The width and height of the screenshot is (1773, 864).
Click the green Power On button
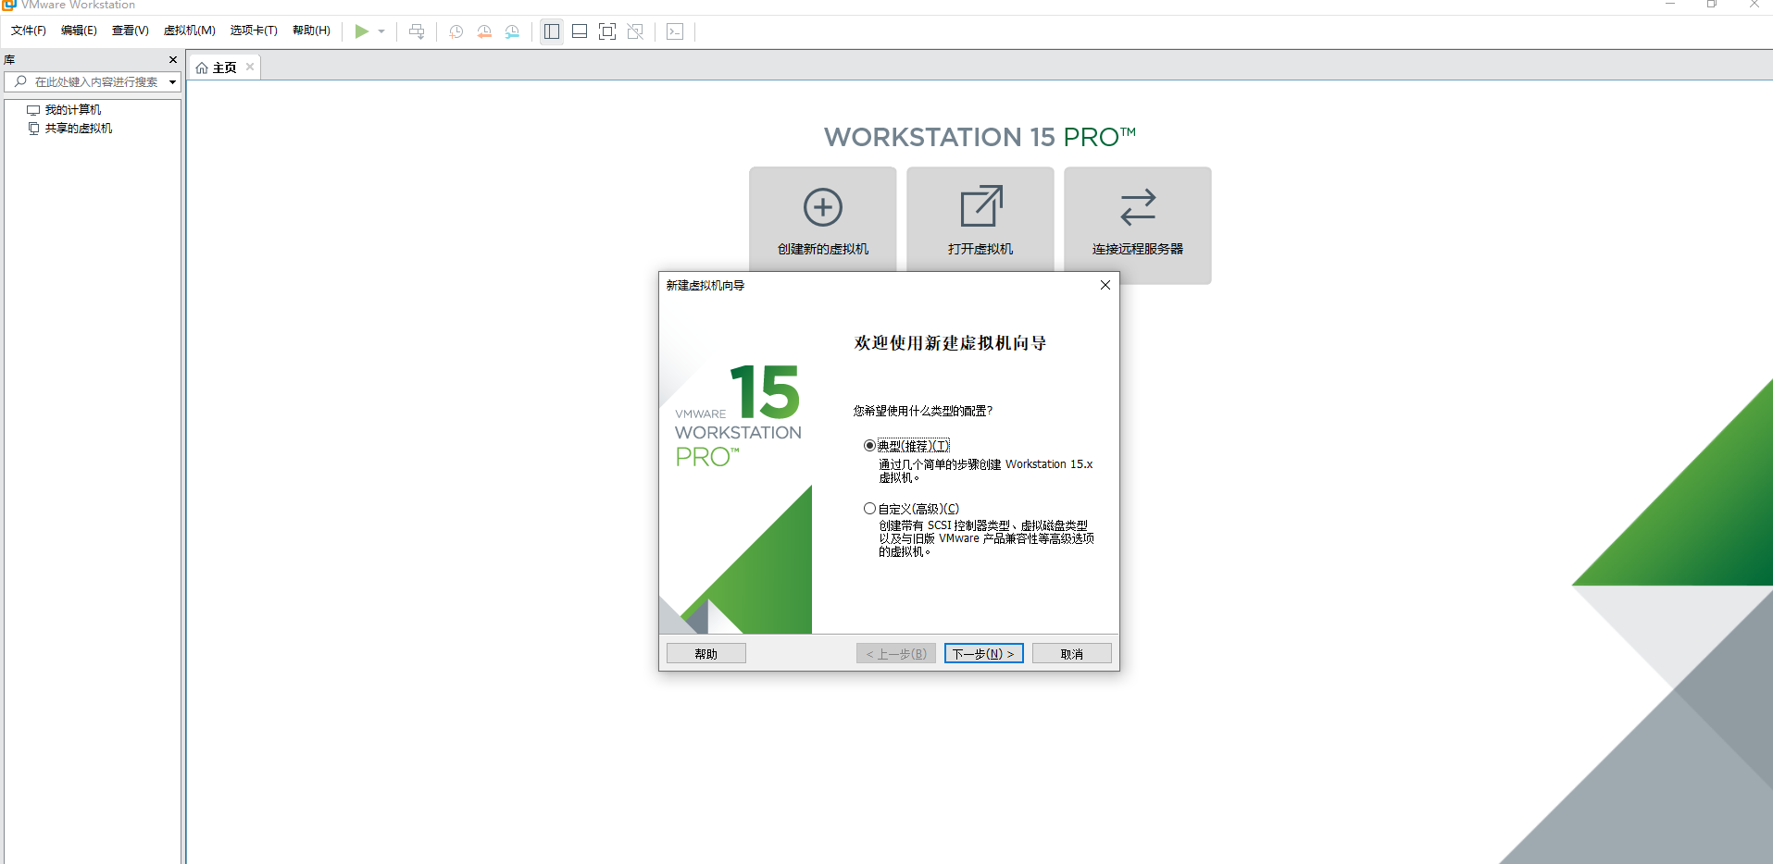[362, 31]
